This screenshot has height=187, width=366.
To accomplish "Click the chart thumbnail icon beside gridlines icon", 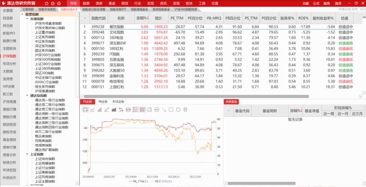I will (150, 110).
